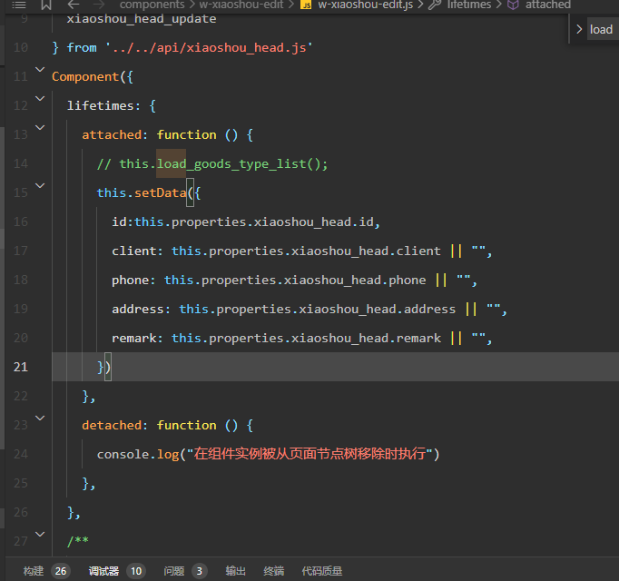Screen dimensions: 619x581
Task: Switch to the 构建 panel tab
Action: (34, 571)
